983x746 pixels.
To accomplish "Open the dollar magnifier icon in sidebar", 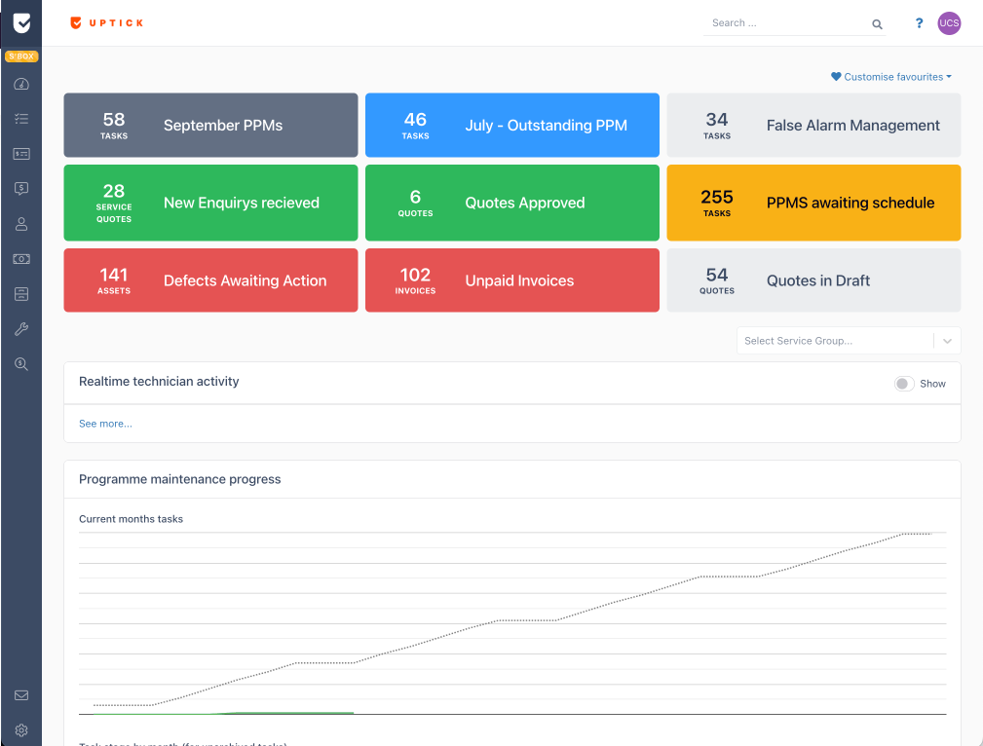I will coord(21,364).
